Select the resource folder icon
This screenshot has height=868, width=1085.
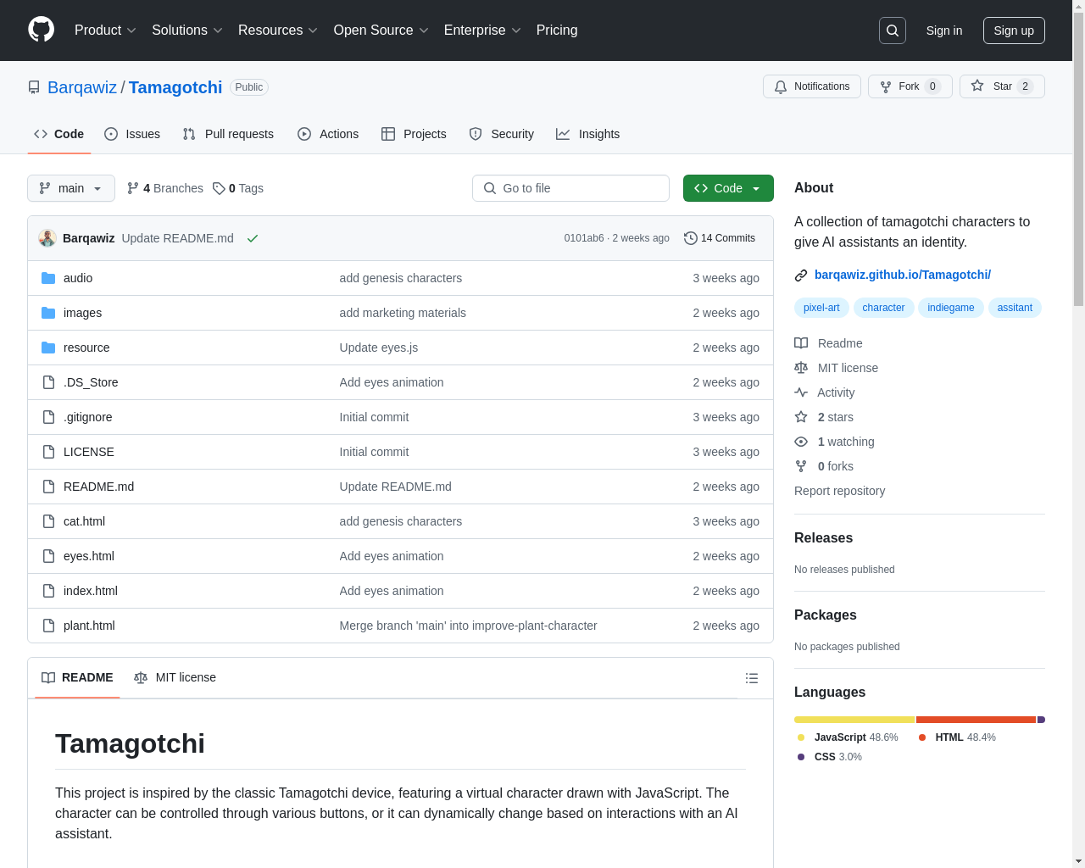pos(48,348)
